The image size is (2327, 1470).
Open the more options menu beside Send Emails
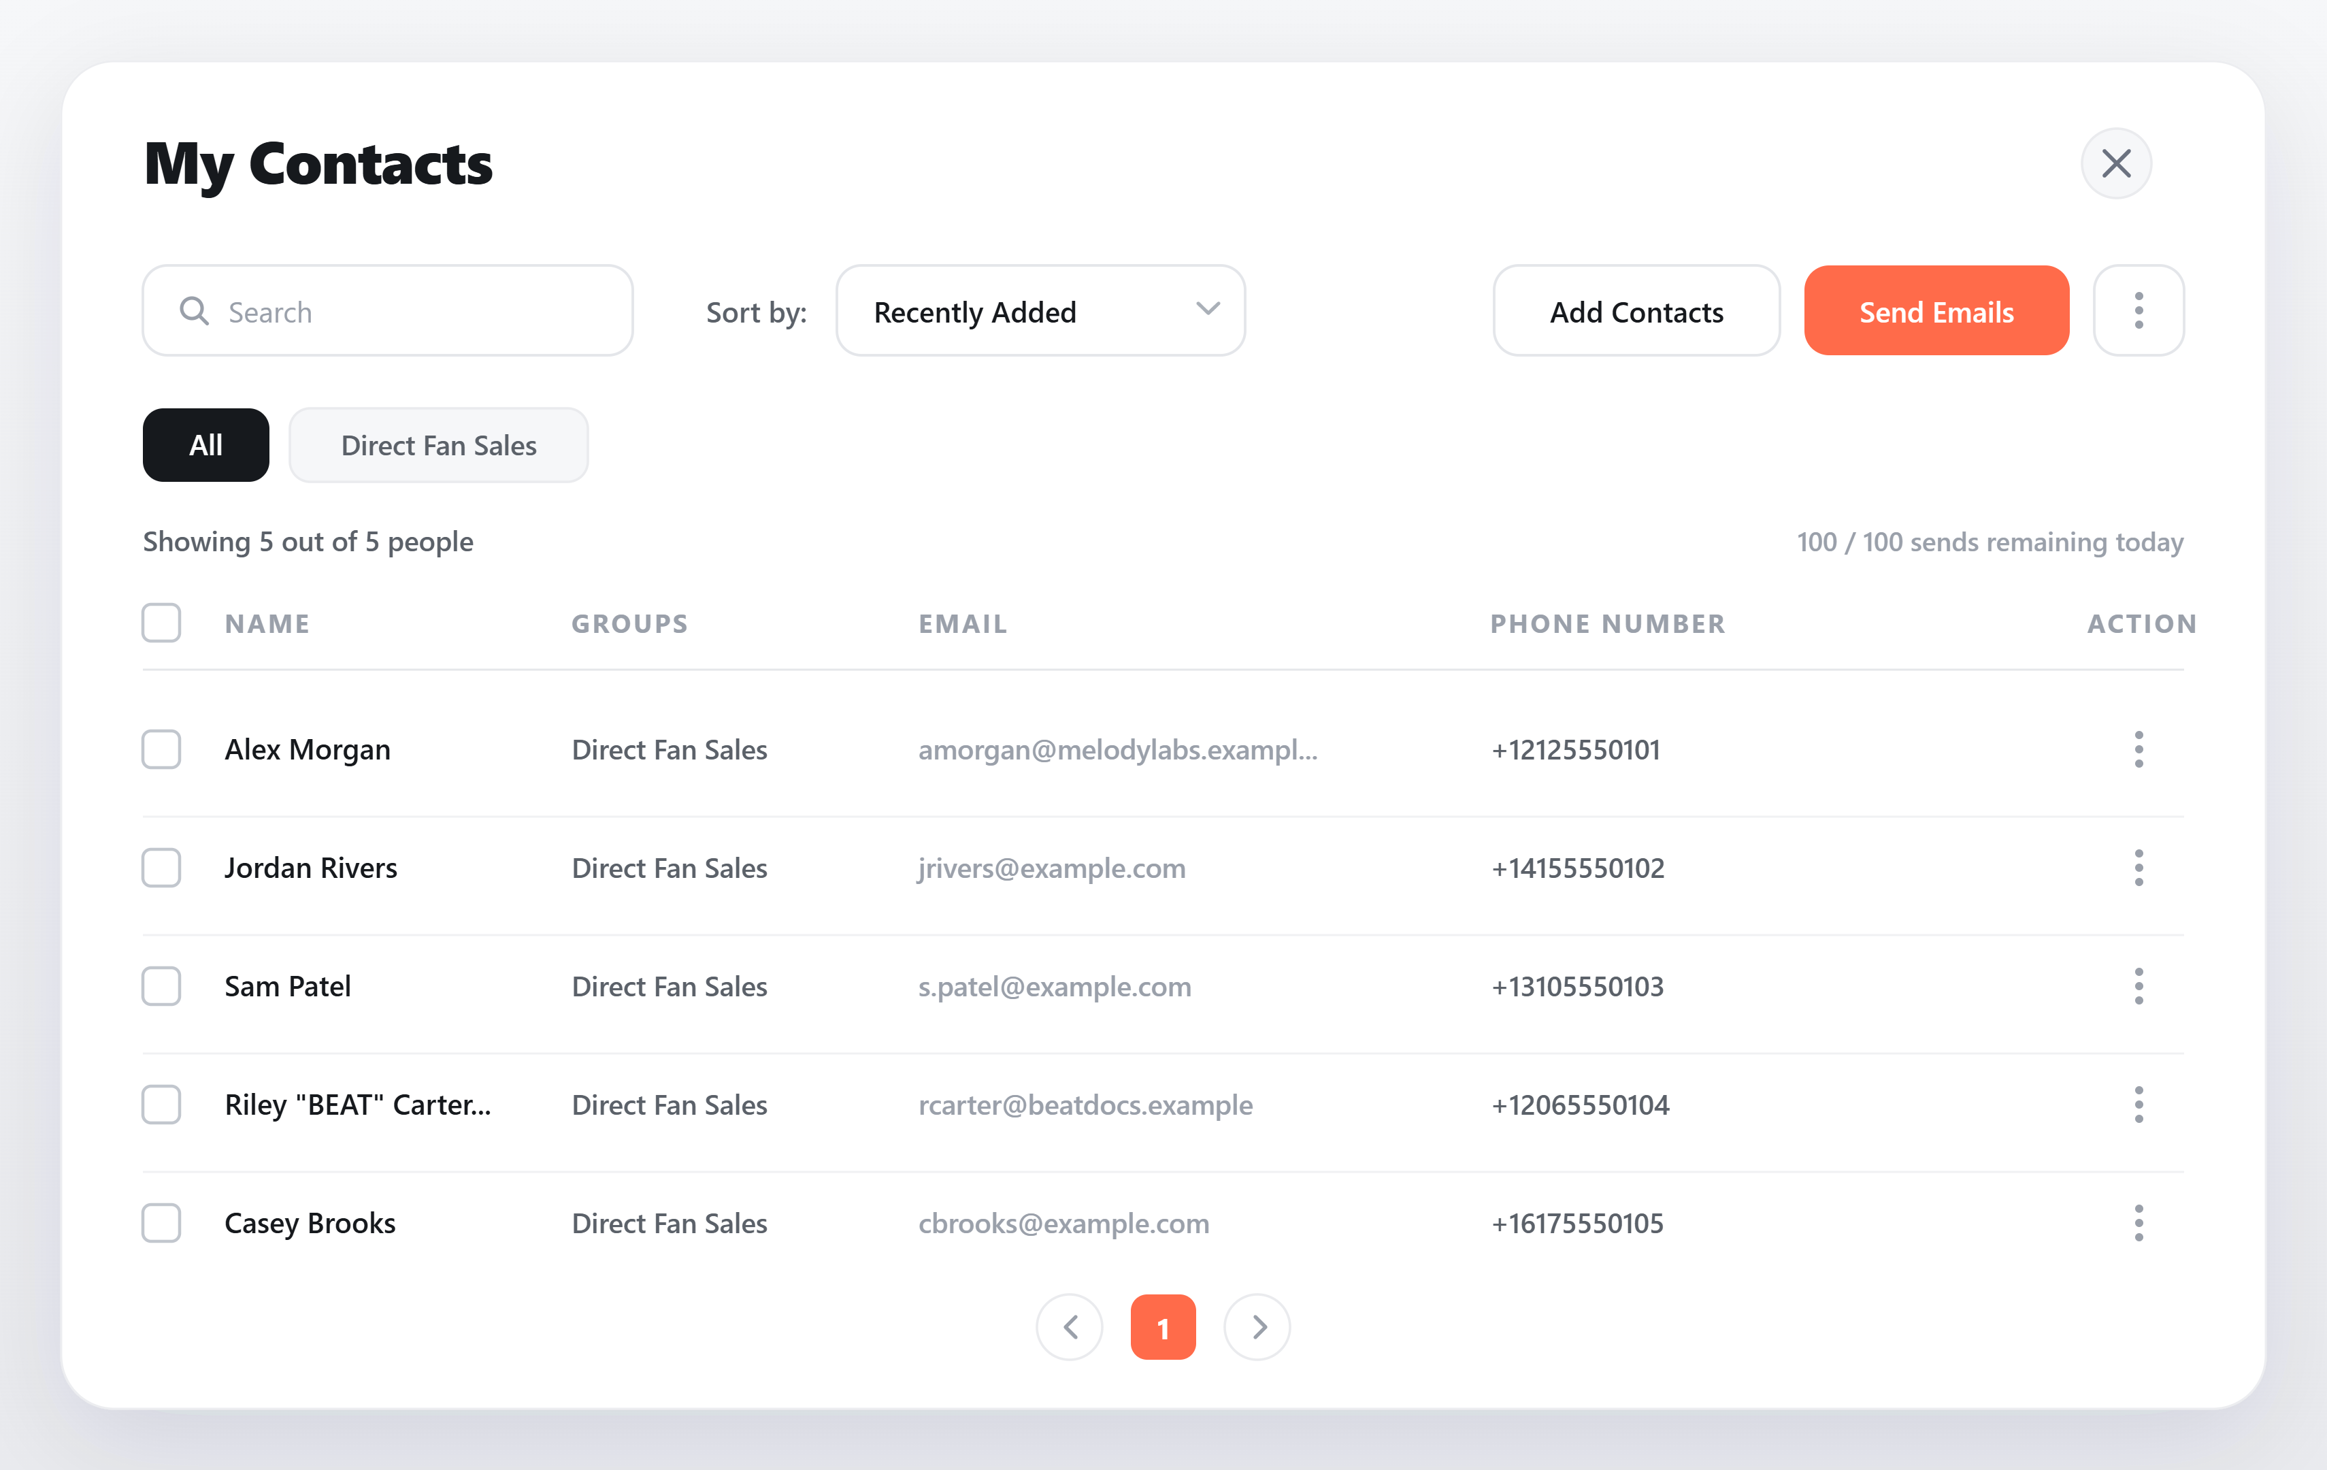2138,311
